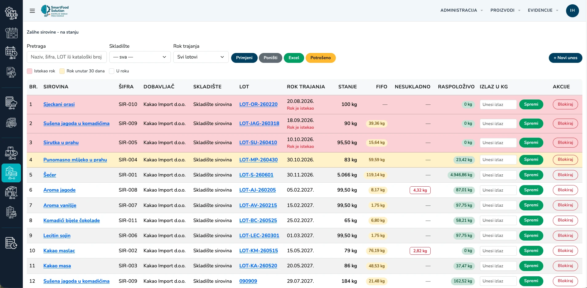Viewport: 587px width, 288px height.
Task: Toggle the hamburger menu icon
Action: (x=32, y=11)
